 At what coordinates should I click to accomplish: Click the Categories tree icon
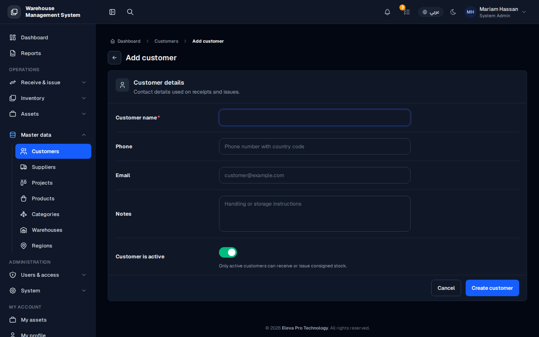click(x=24, y=214)
